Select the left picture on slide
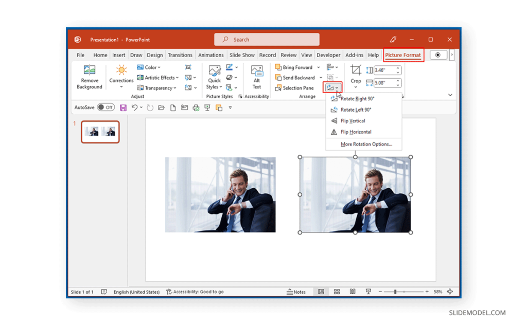The image size is (527, 326). click(x=220, y=195)
